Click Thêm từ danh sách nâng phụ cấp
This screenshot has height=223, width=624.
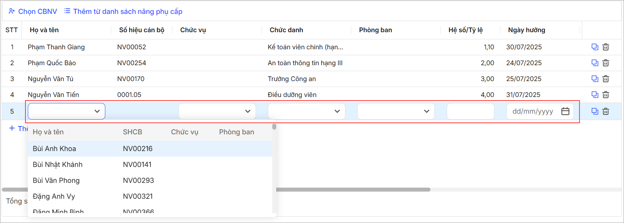tap(123, 12)
